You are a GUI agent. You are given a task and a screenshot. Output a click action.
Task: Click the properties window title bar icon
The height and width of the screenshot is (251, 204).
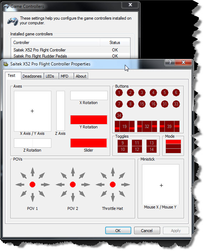pos(6,64)
